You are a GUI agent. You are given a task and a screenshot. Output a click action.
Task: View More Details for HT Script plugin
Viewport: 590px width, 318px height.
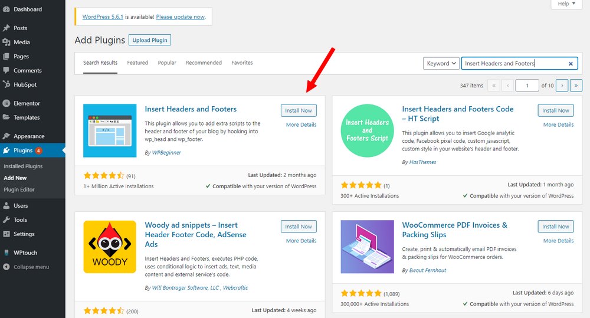(558, 125)
